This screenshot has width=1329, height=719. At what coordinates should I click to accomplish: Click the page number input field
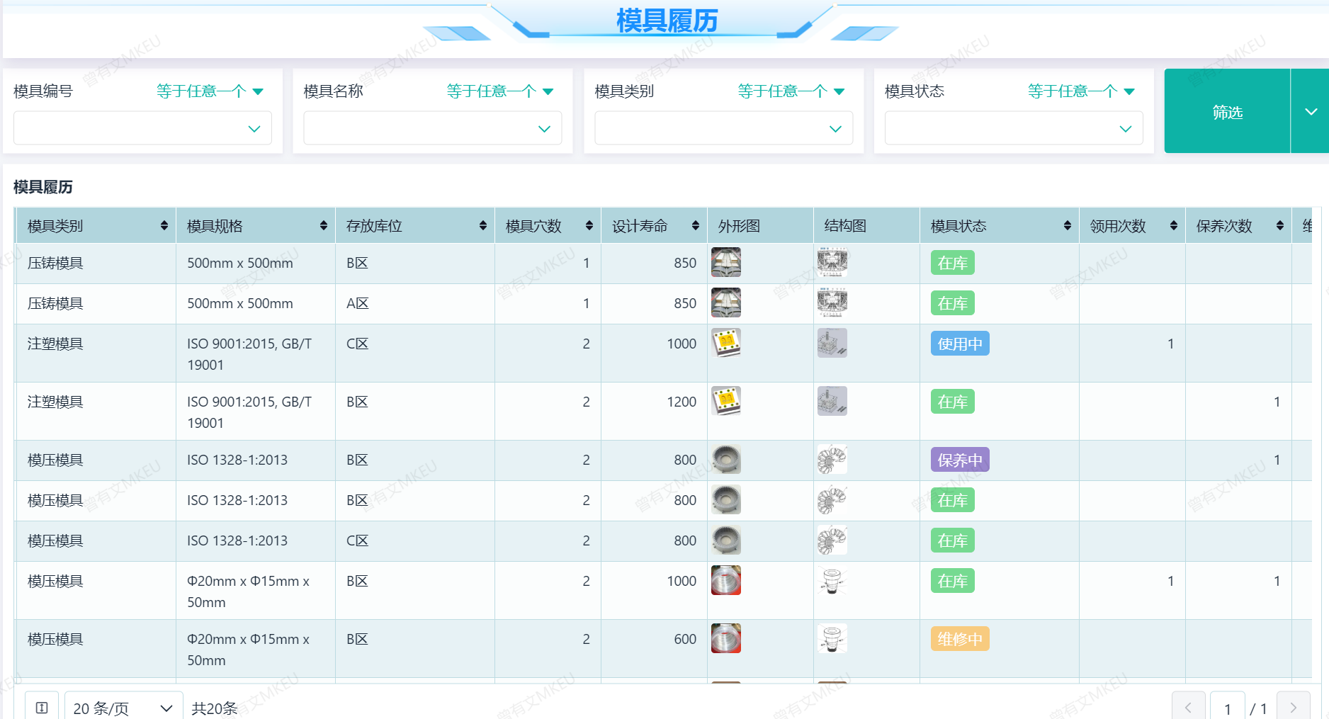tap(1227, 707)
